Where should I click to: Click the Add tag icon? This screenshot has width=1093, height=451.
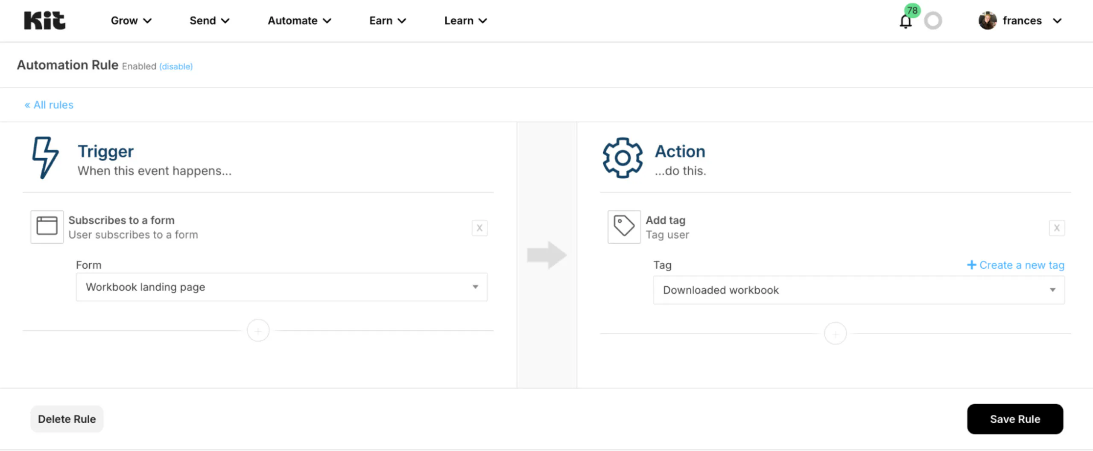click(x=624, y=227)
